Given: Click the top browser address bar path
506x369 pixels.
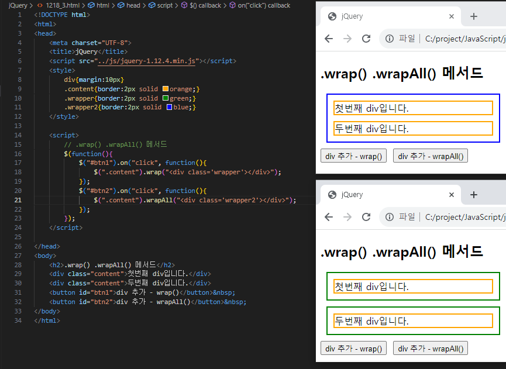Looking at the screenshot, I should pyautogui.click(x=465, y=39).
